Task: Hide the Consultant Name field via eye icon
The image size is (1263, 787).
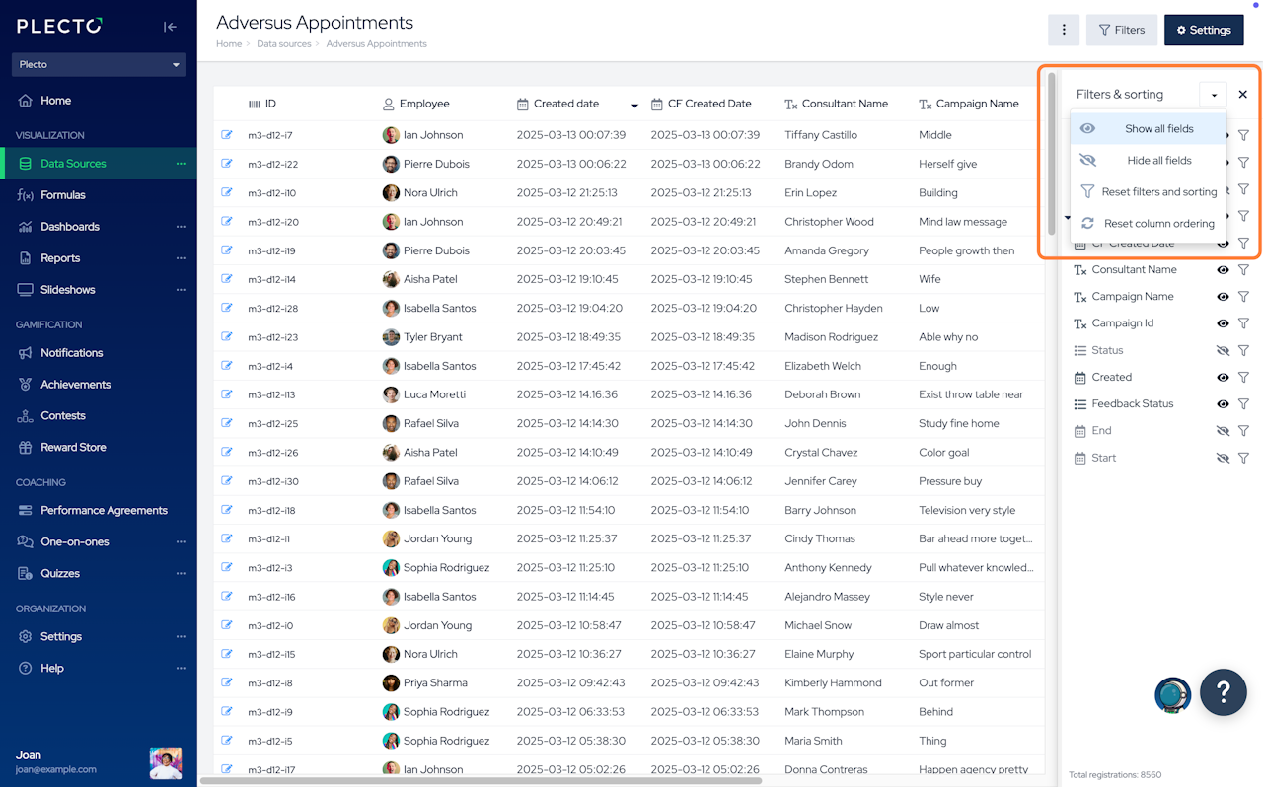Action: coord(1223,269)
